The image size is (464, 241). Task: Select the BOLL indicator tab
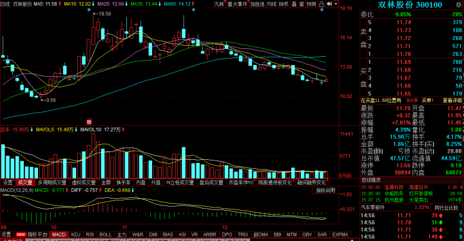[x=105, y=235]
